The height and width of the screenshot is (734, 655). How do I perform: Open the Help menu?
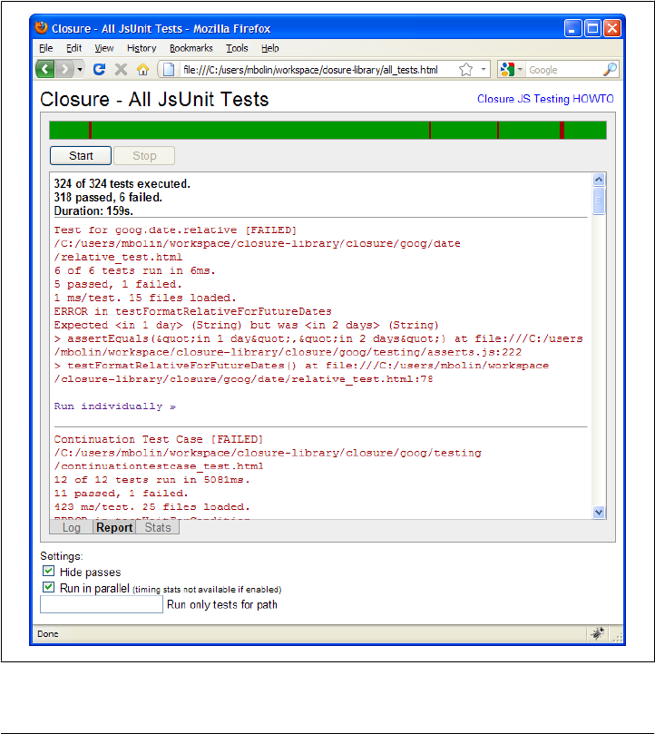coord(270,48)
